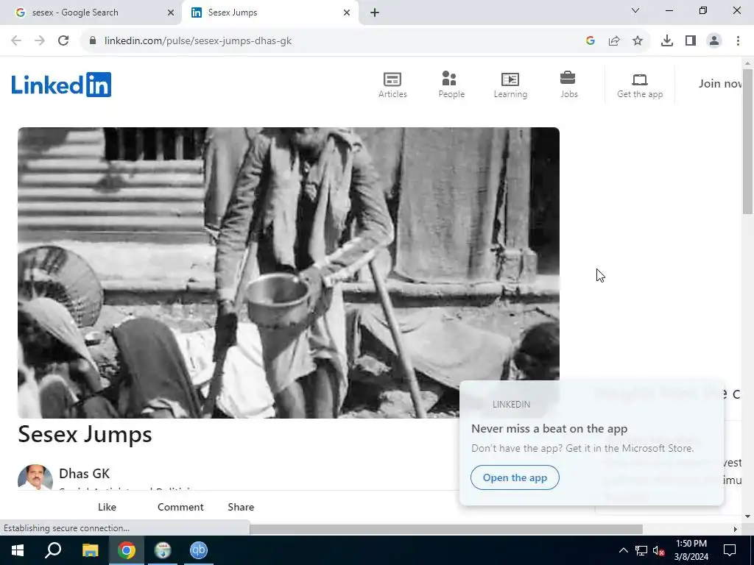Open the Chrome three-dot menu
Viewport: 754px width, 565px height.
(x=738, y=40)
